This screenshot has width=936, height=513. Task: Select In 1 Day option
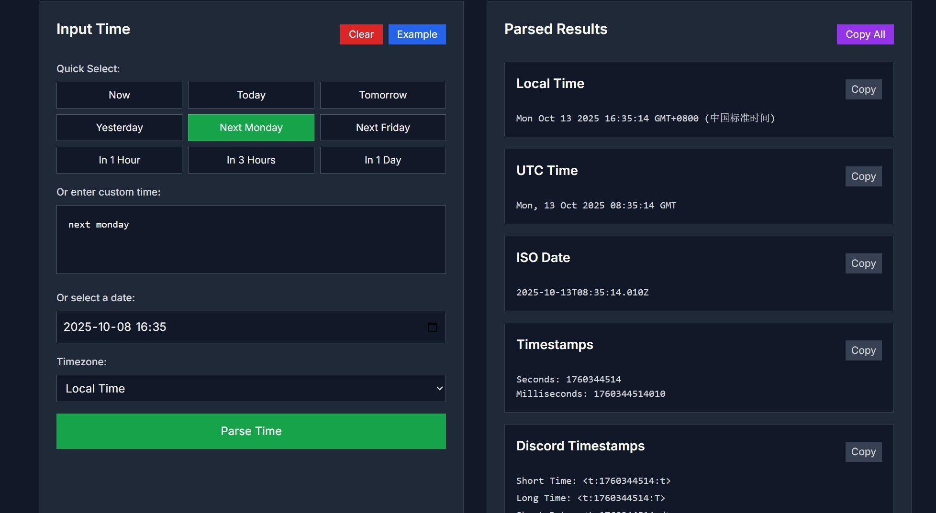coord(382,160)
